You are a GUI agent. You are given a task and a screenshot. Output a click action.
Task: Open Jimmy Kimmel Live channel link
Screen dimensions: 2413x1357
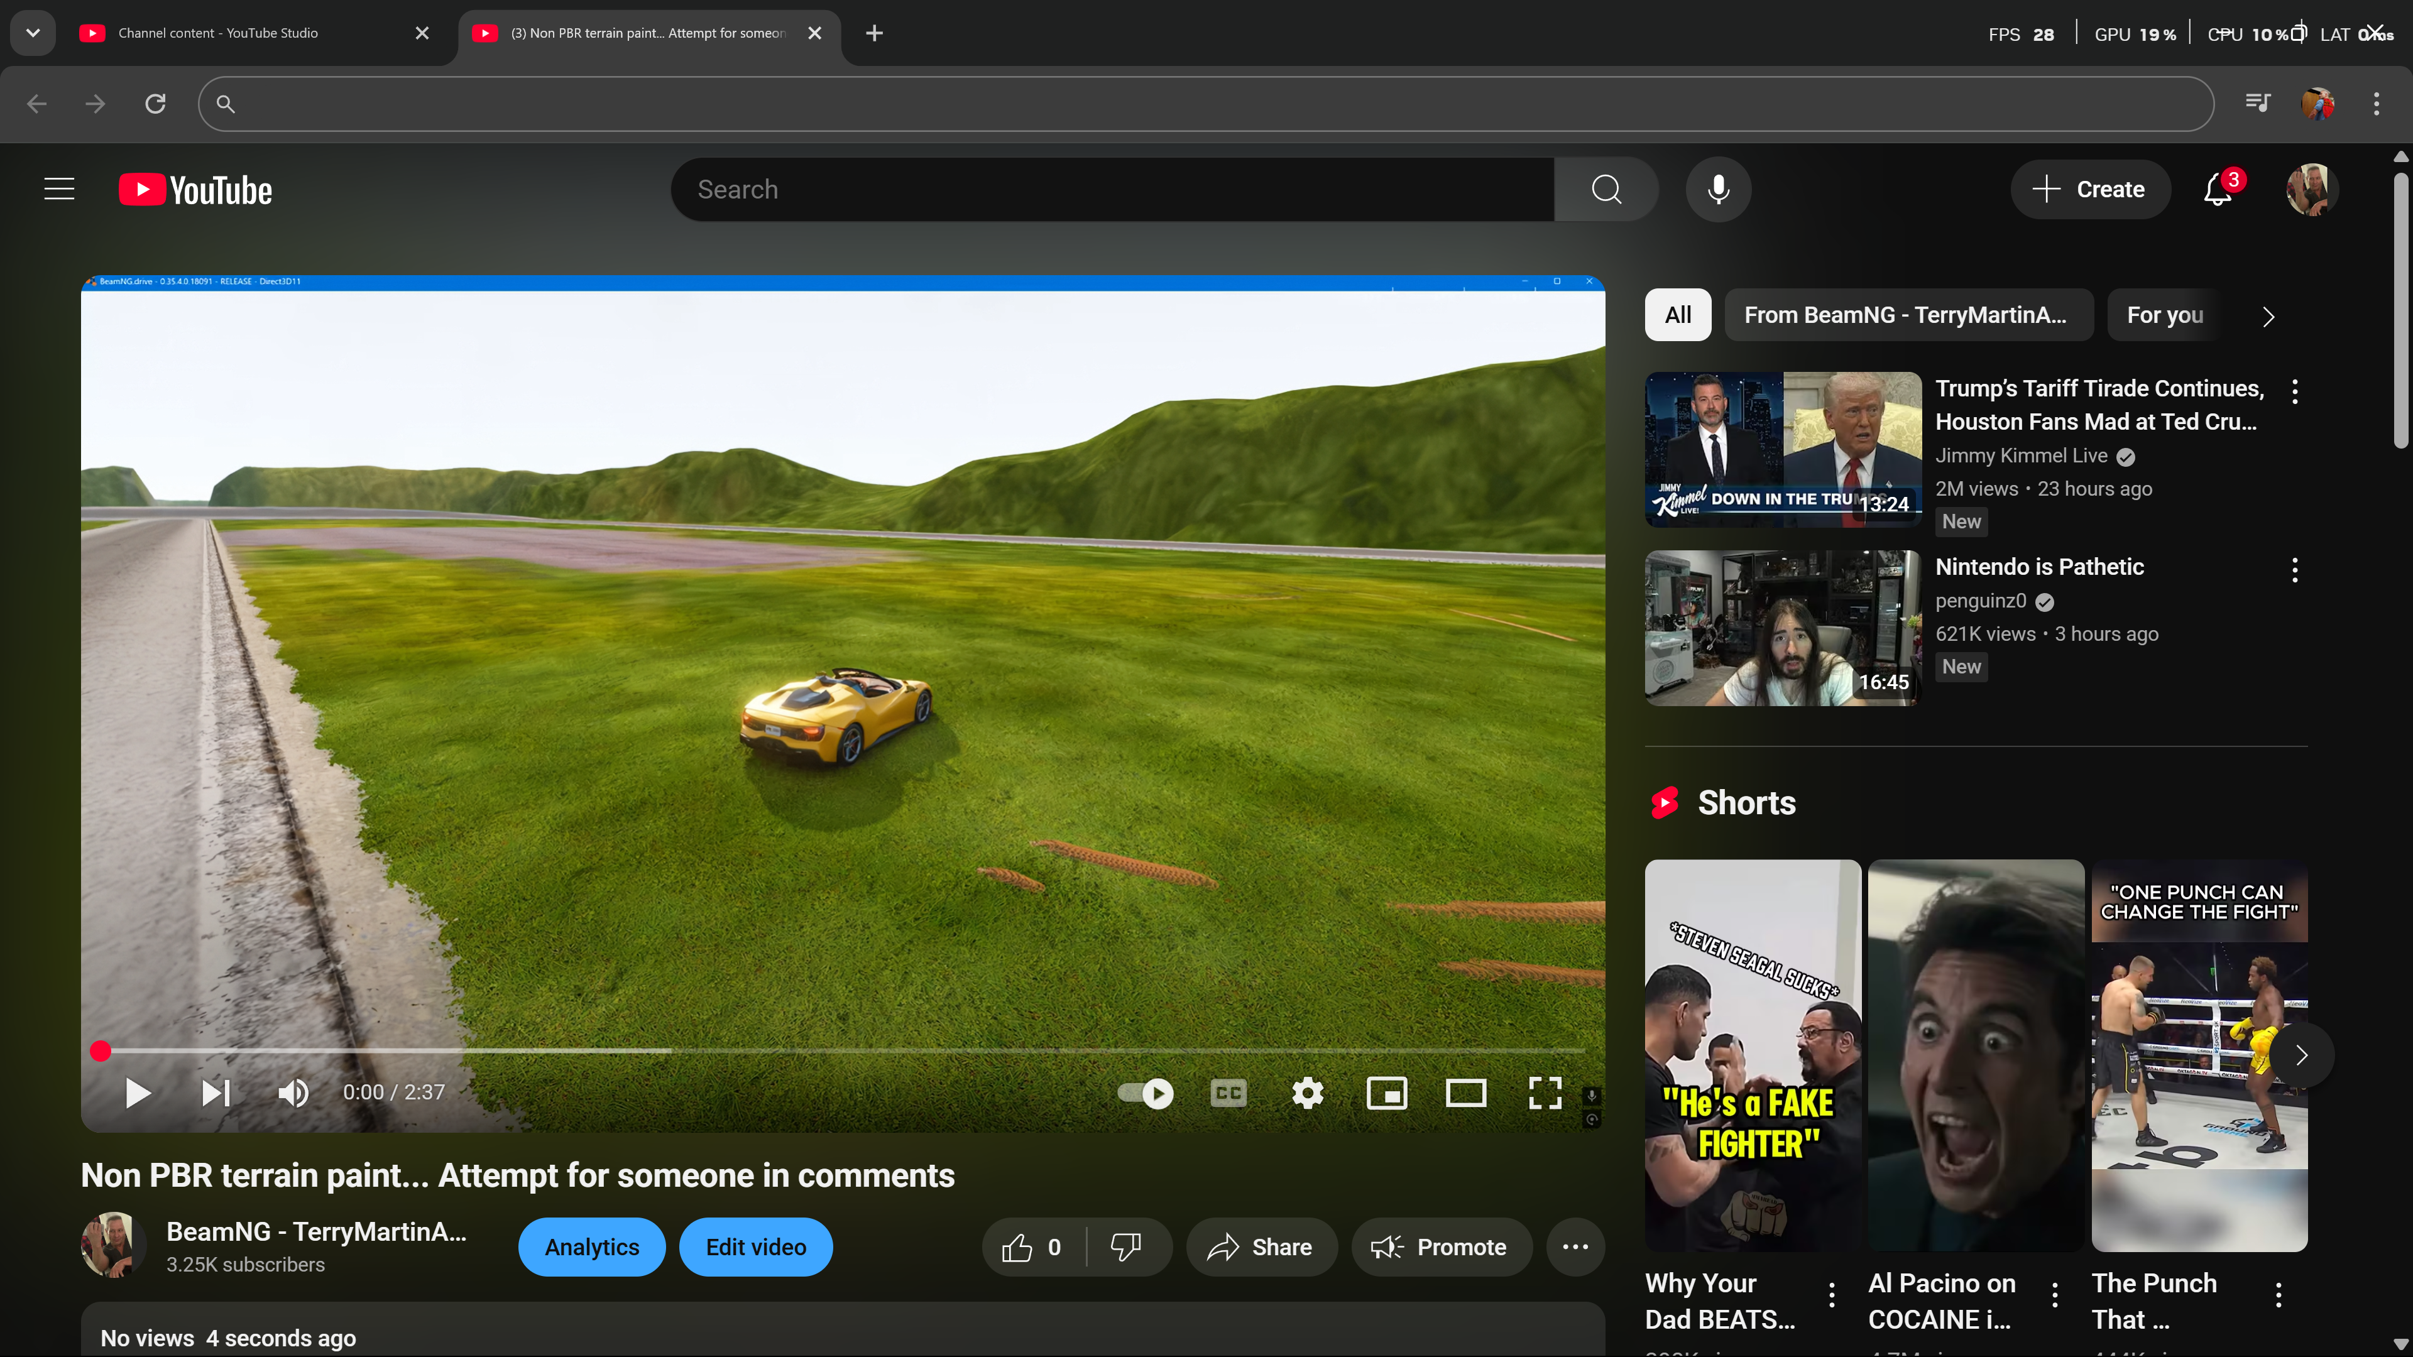pyautogui.click(x=2022, y=455)
